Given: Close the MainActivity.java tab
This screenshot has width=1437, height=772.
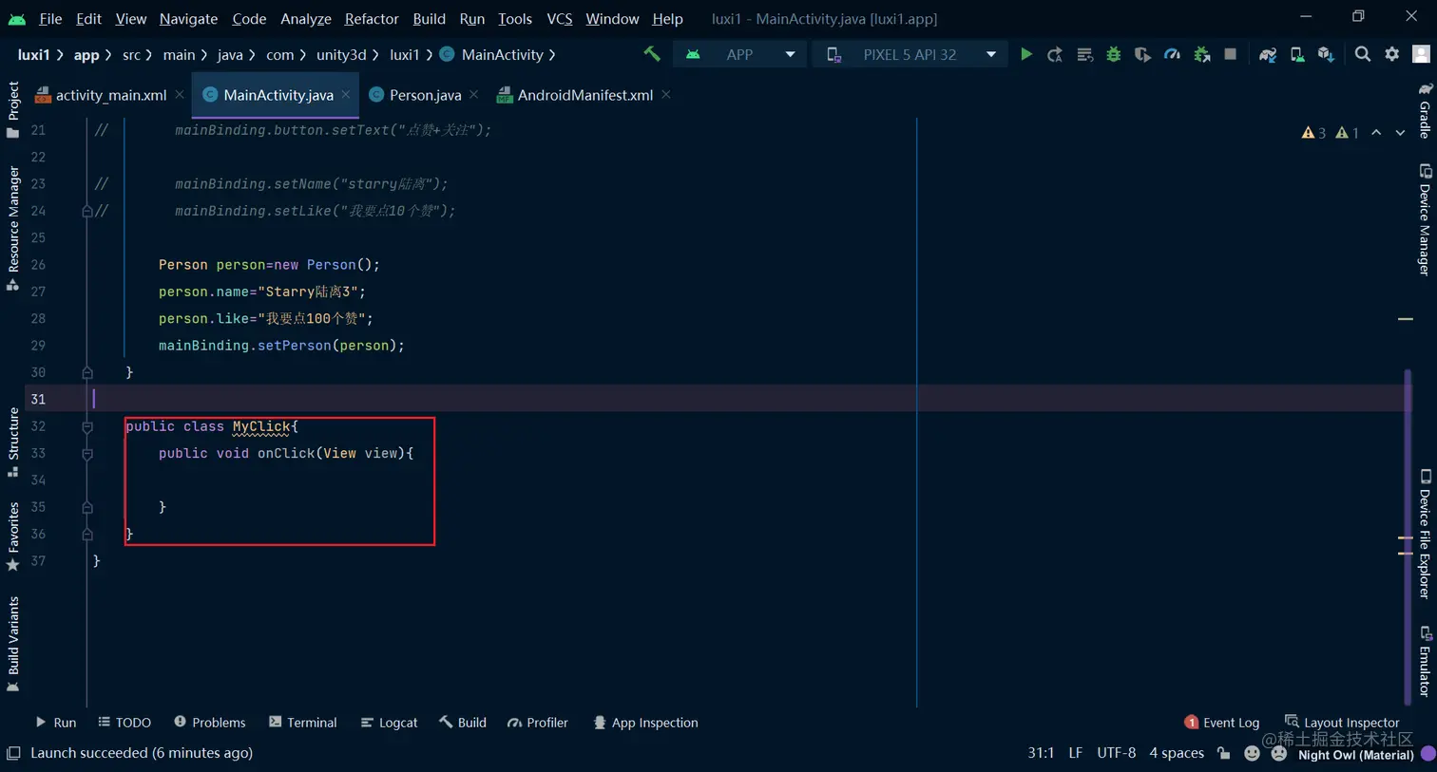Looking at the screenshot, I should click(x=346, y=94).
